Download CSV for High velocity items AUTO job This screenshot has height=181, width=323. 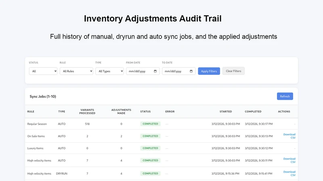pyautogui.click(x=289, y=160)
